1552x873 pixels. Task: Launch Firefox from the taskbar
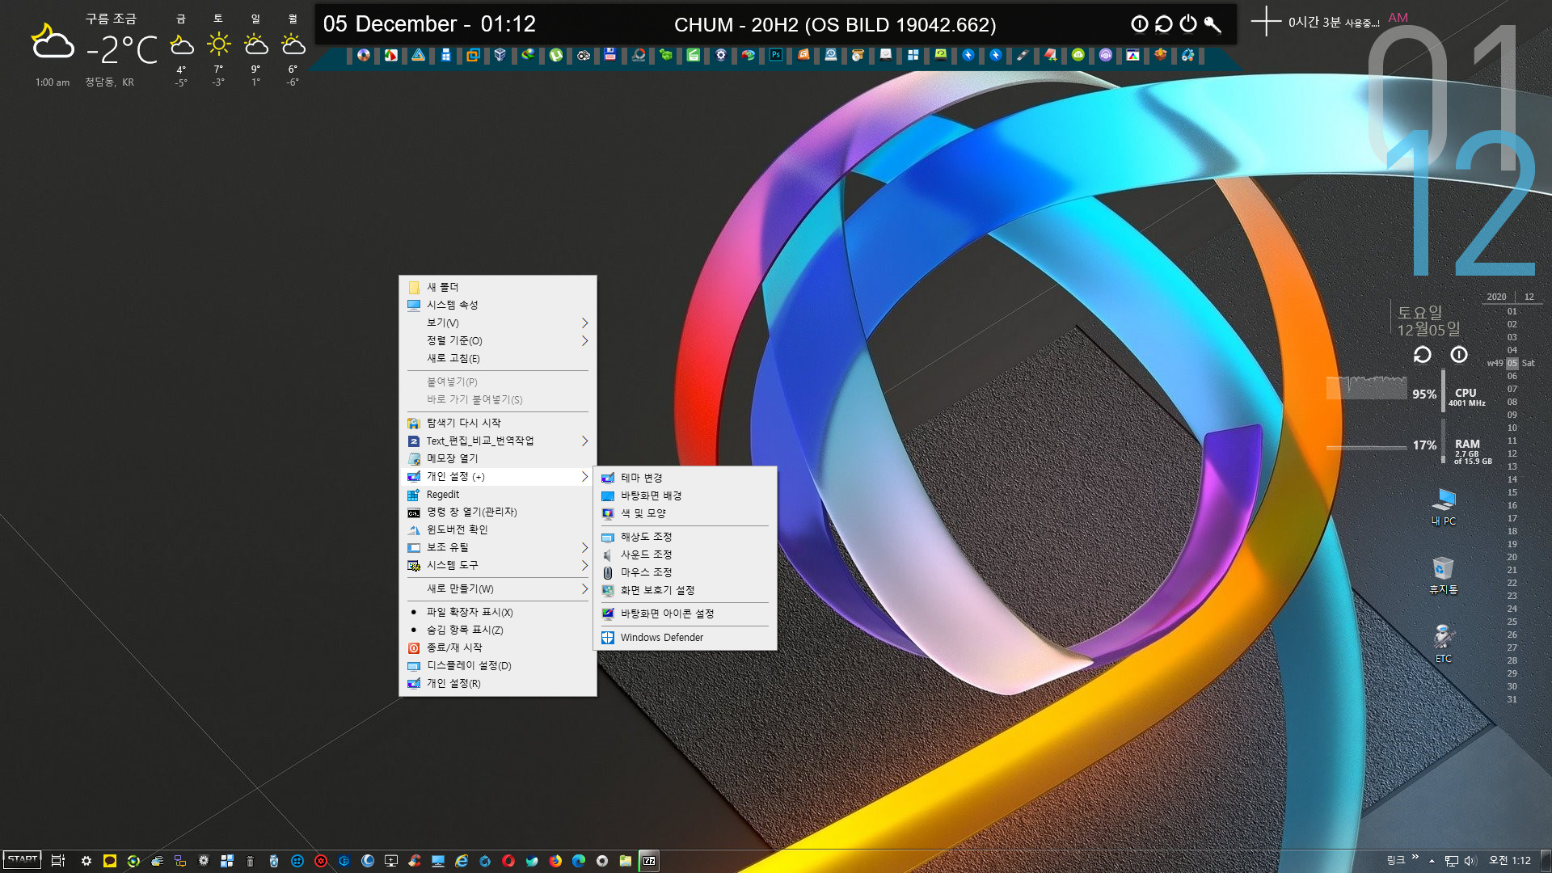[x=555, y=861]
